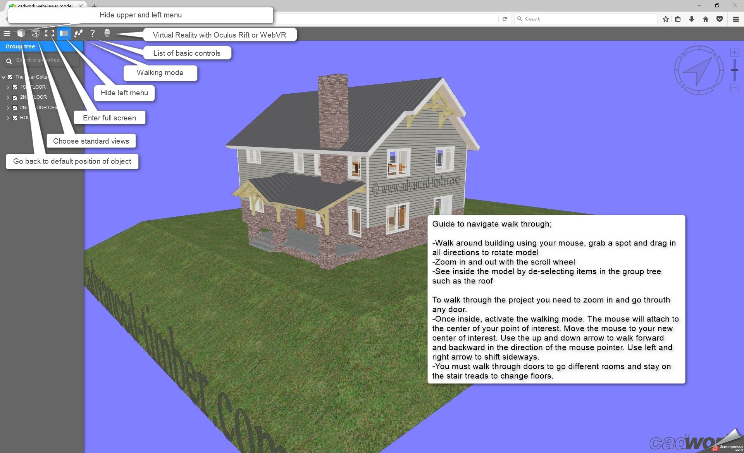Click the zoom slider handle
This screenshot has width=744, height=453.
point(734,70)
